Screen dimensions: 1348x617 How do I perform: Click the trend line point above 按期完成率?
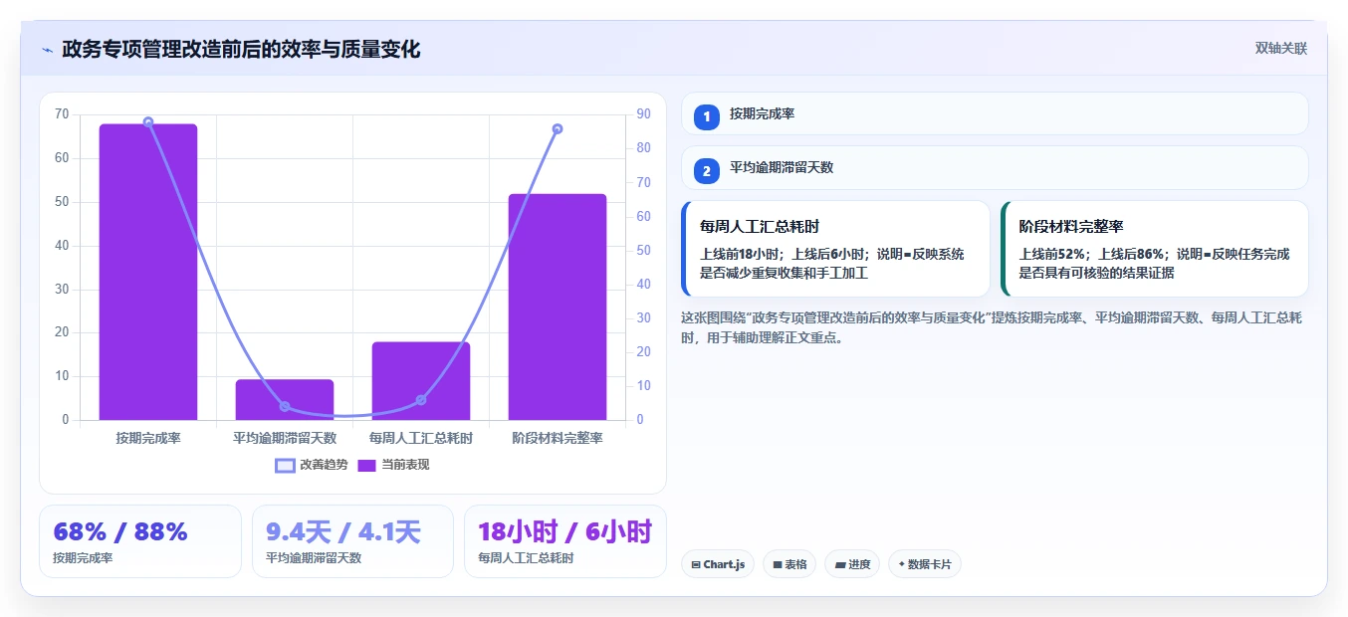(148, 122)
